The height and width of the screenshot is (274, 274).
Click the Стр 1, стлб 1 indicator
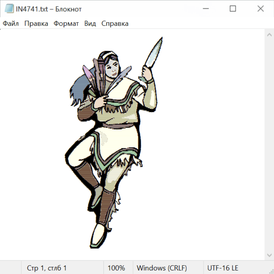click(x=47, y=268)
